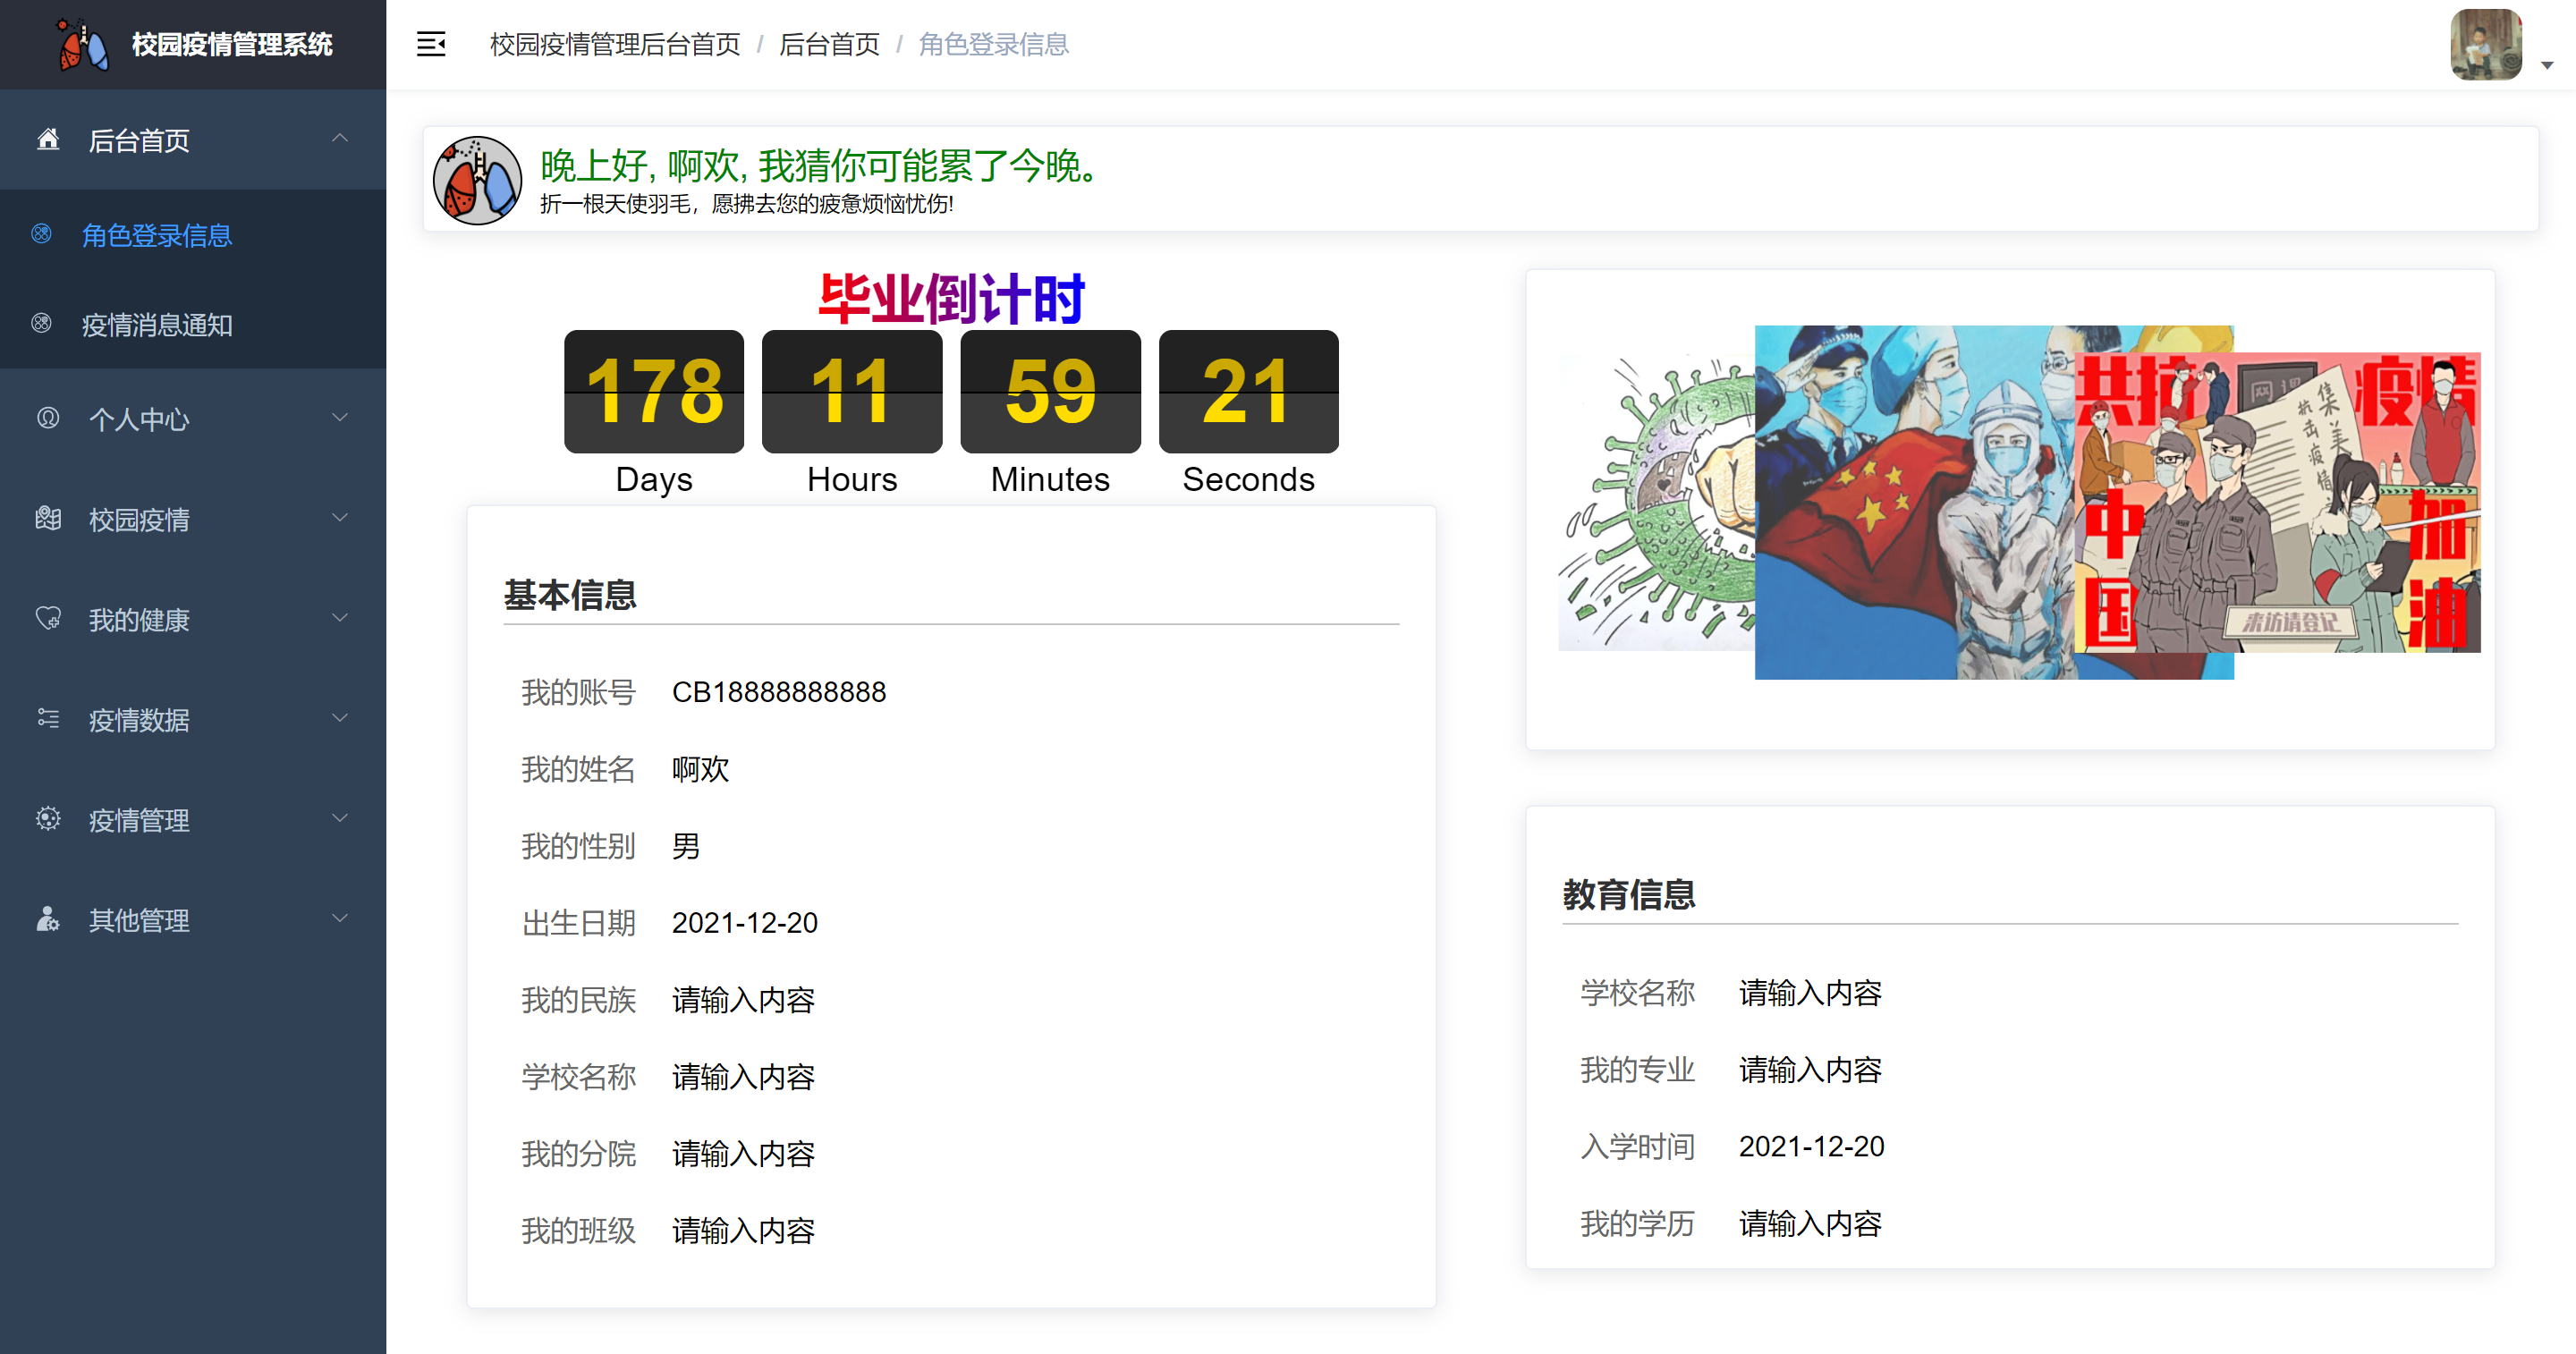Click the user icon beside 其他管理

[x=48, y=918]
